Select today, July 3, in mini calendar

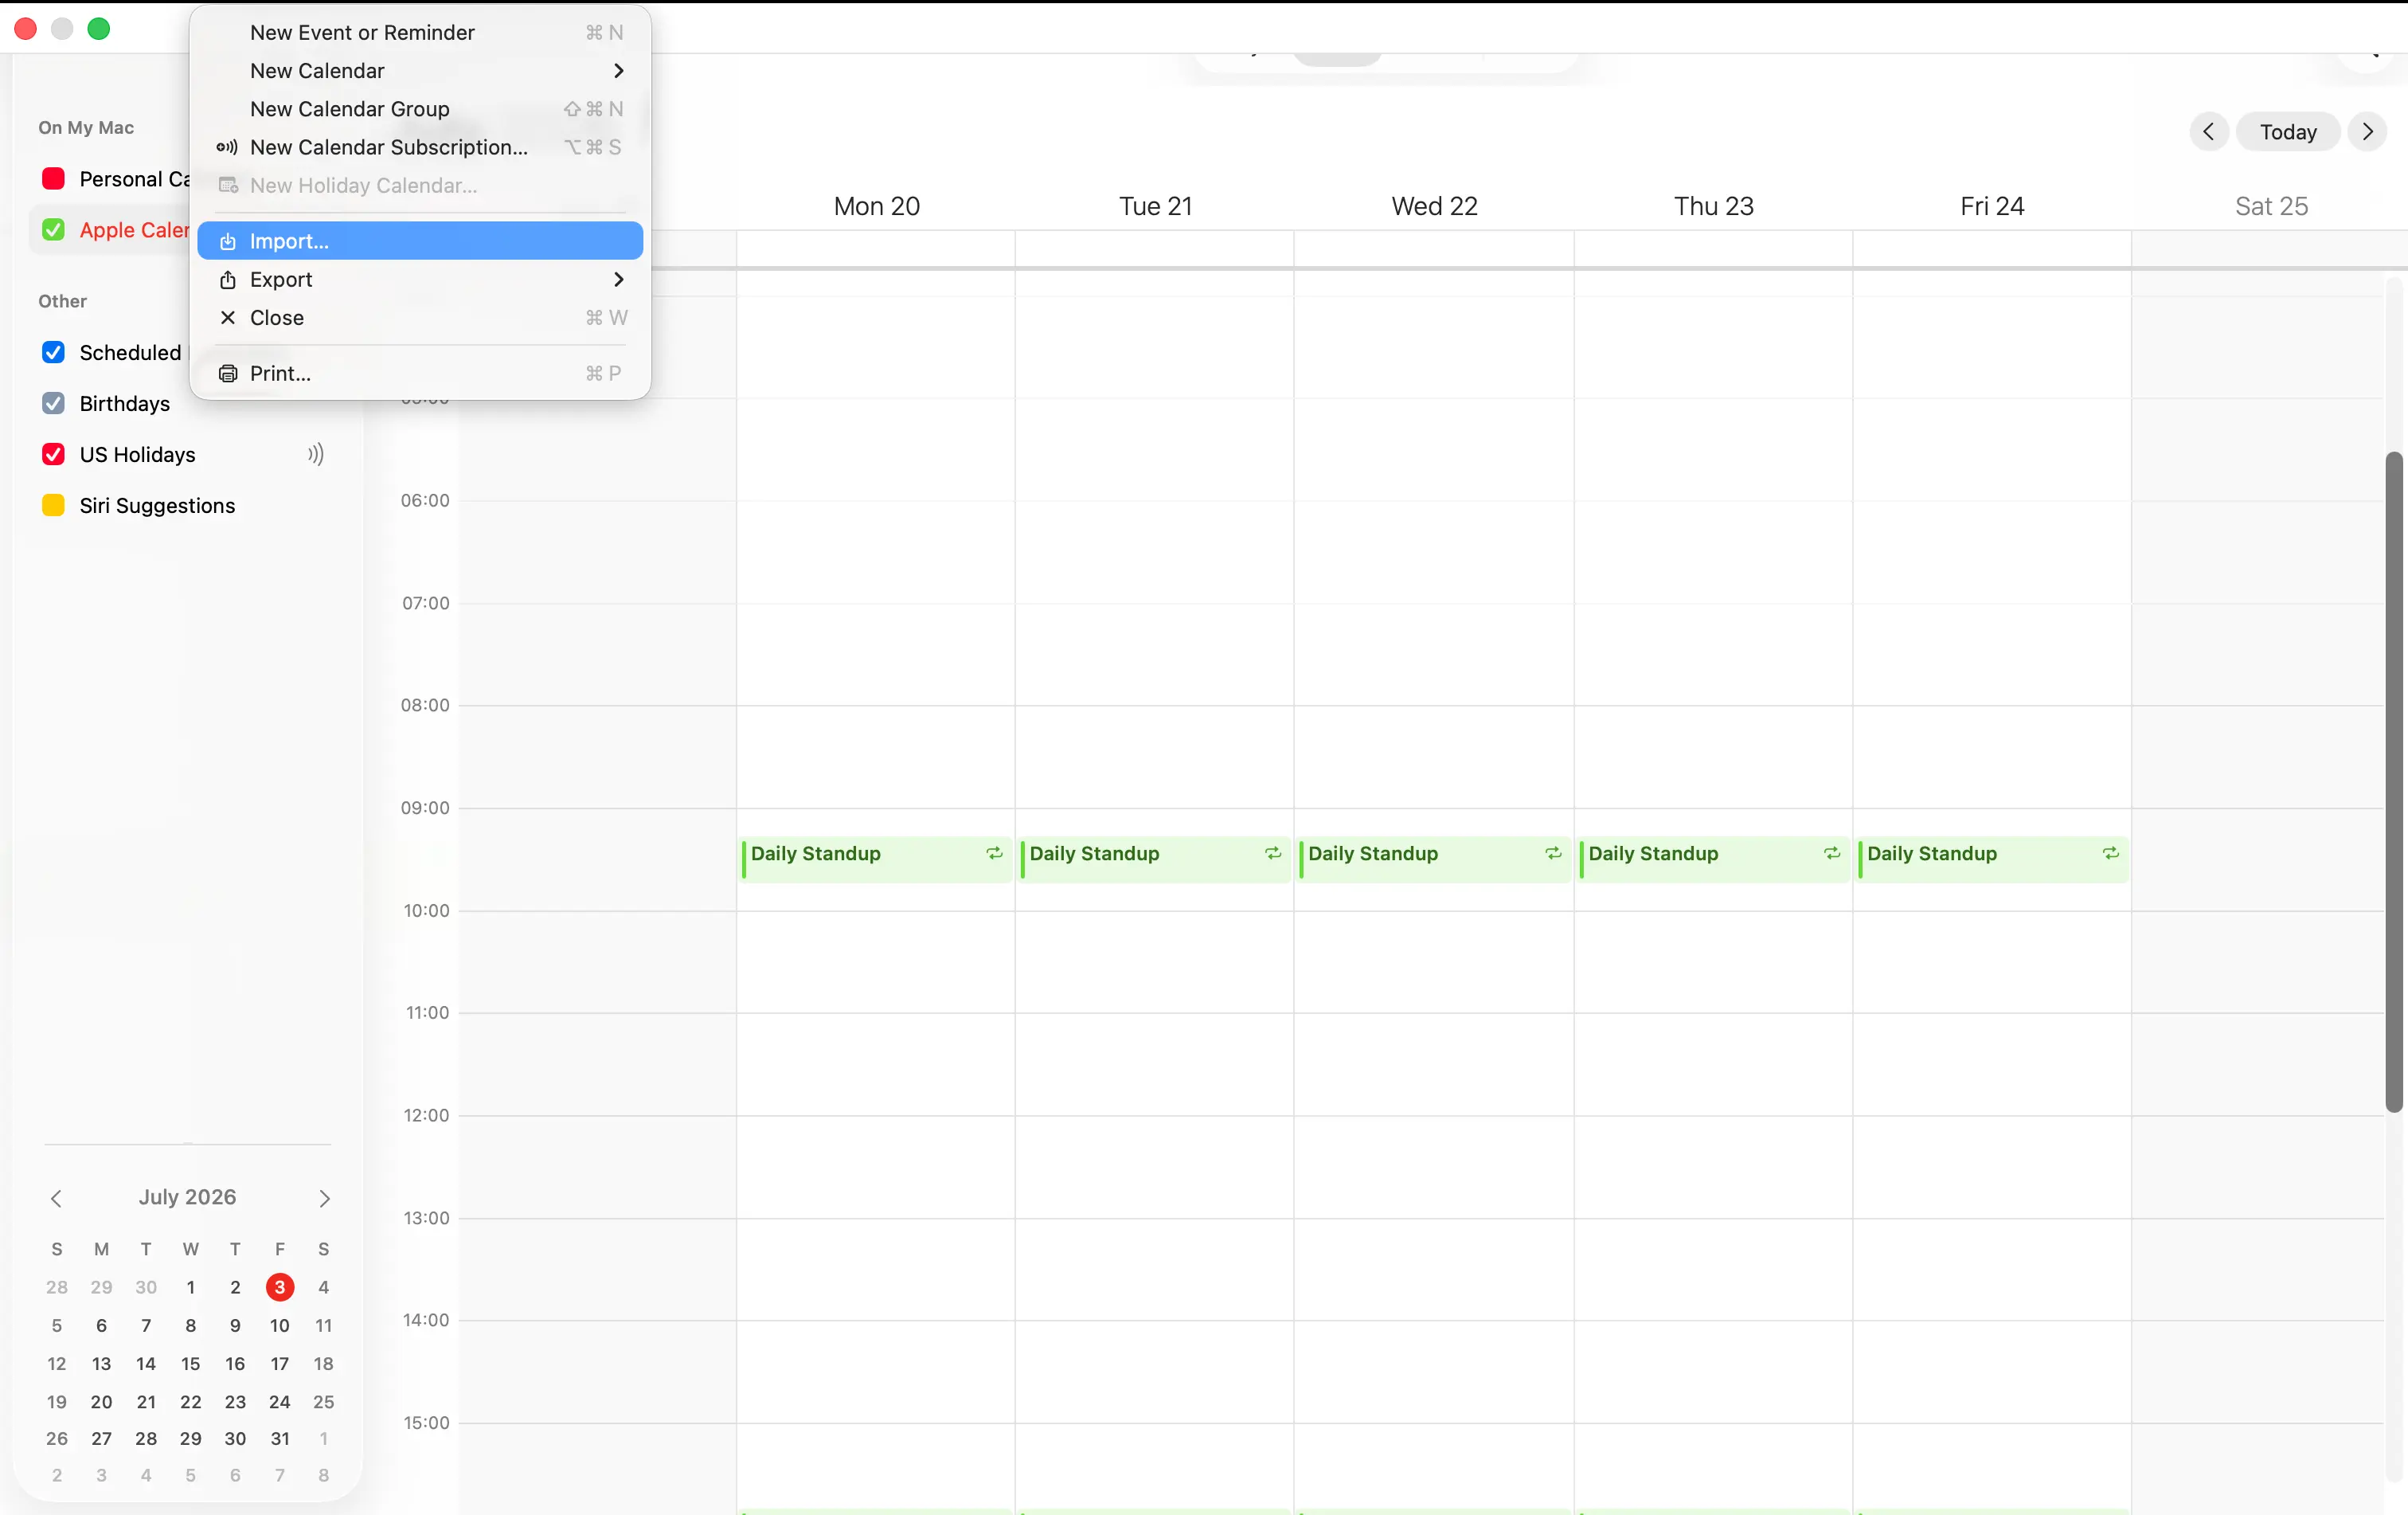click(x=280, y=1287)
